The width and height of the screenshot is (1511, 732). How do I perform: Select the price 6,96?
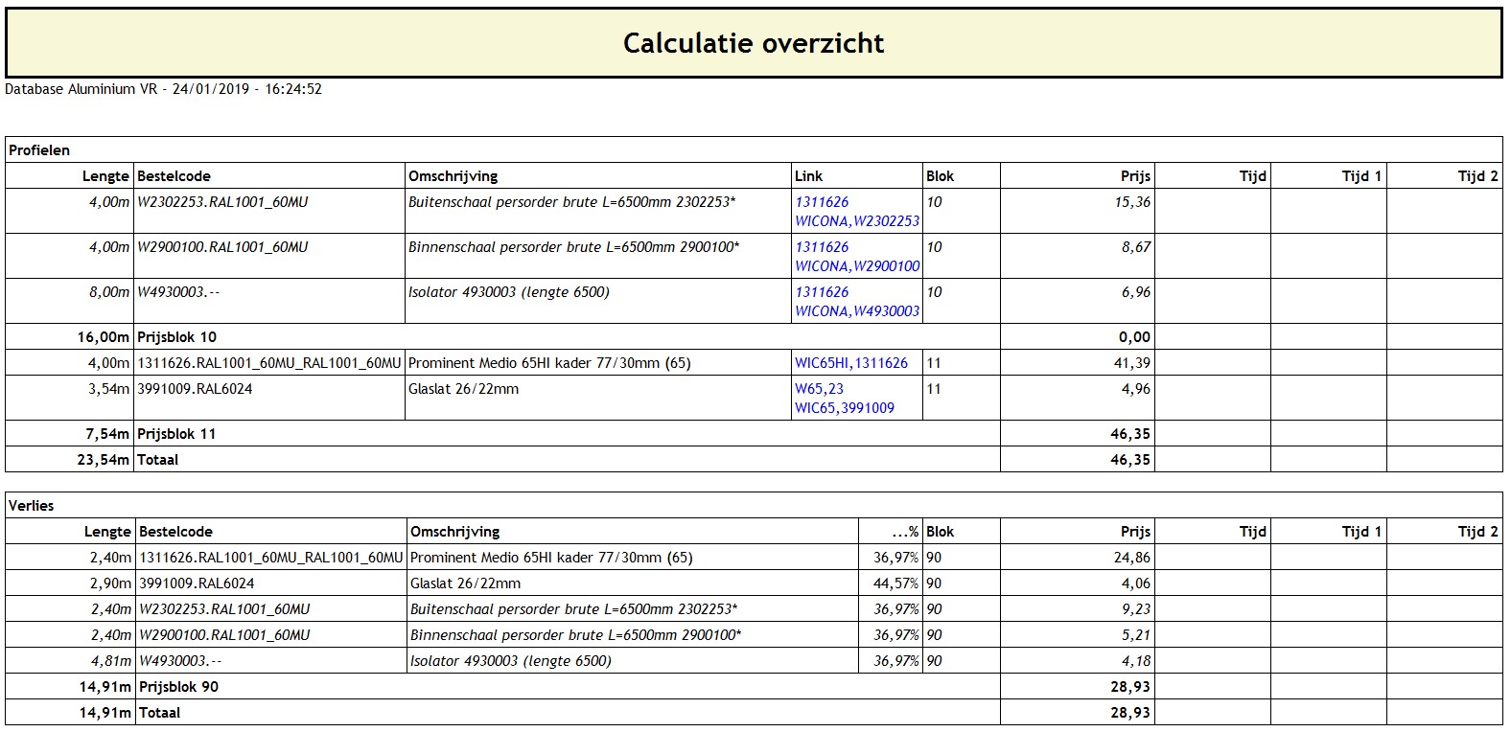pyautogui.click(x=1136, y=292)
